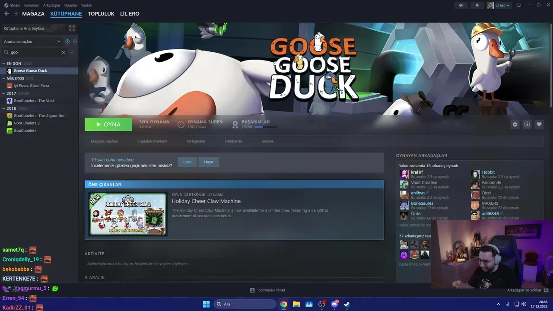553x311 pixels.
Task: Select GooCubelets: The Algoorithm
Action: point(39,116)
